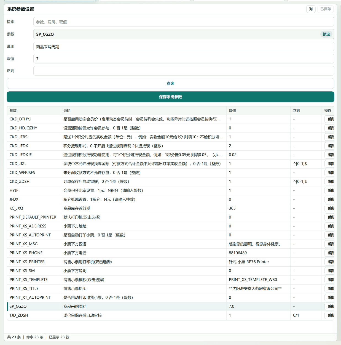This screenshot has height=345, width=341.
Task: Edit the PRINT_XS_ADDRESS row
Action: pyautogui.click(x=329, y=226)
